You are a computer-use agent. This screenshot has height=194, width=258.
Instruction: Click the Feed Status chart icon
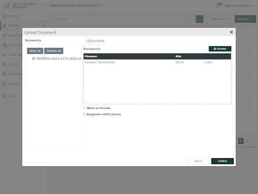coord(4,55)
